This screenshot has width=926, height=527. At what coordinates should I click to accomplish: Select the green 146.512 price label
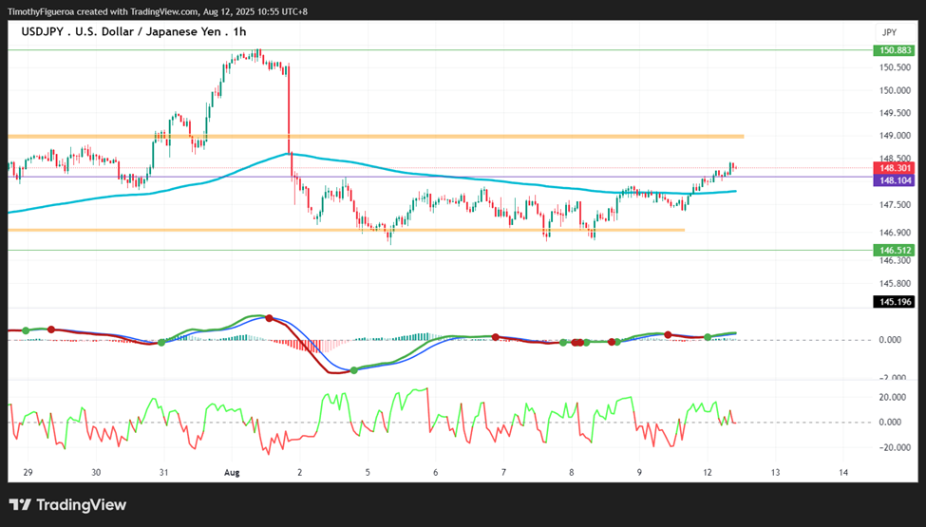click(x=894, y=251)
